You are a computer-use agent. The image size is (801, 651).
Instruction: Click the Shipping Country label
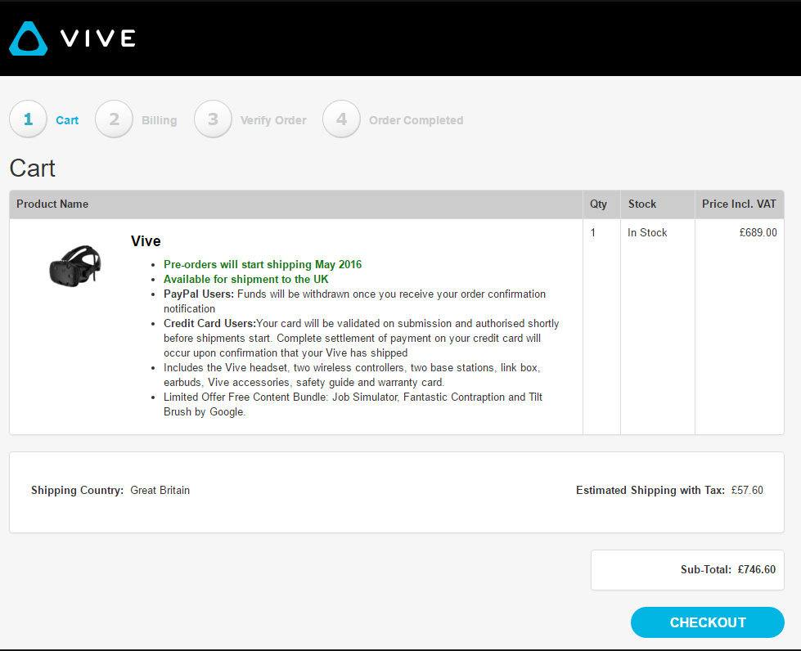coord(77,490)
